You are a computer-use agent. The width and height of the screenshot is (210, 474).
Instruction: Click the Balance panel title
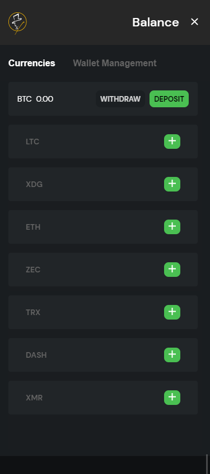156,22
